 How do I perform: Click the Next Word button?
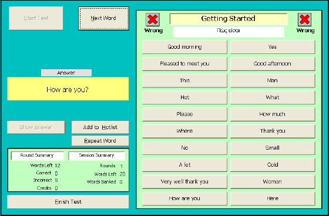coord(103,18)
